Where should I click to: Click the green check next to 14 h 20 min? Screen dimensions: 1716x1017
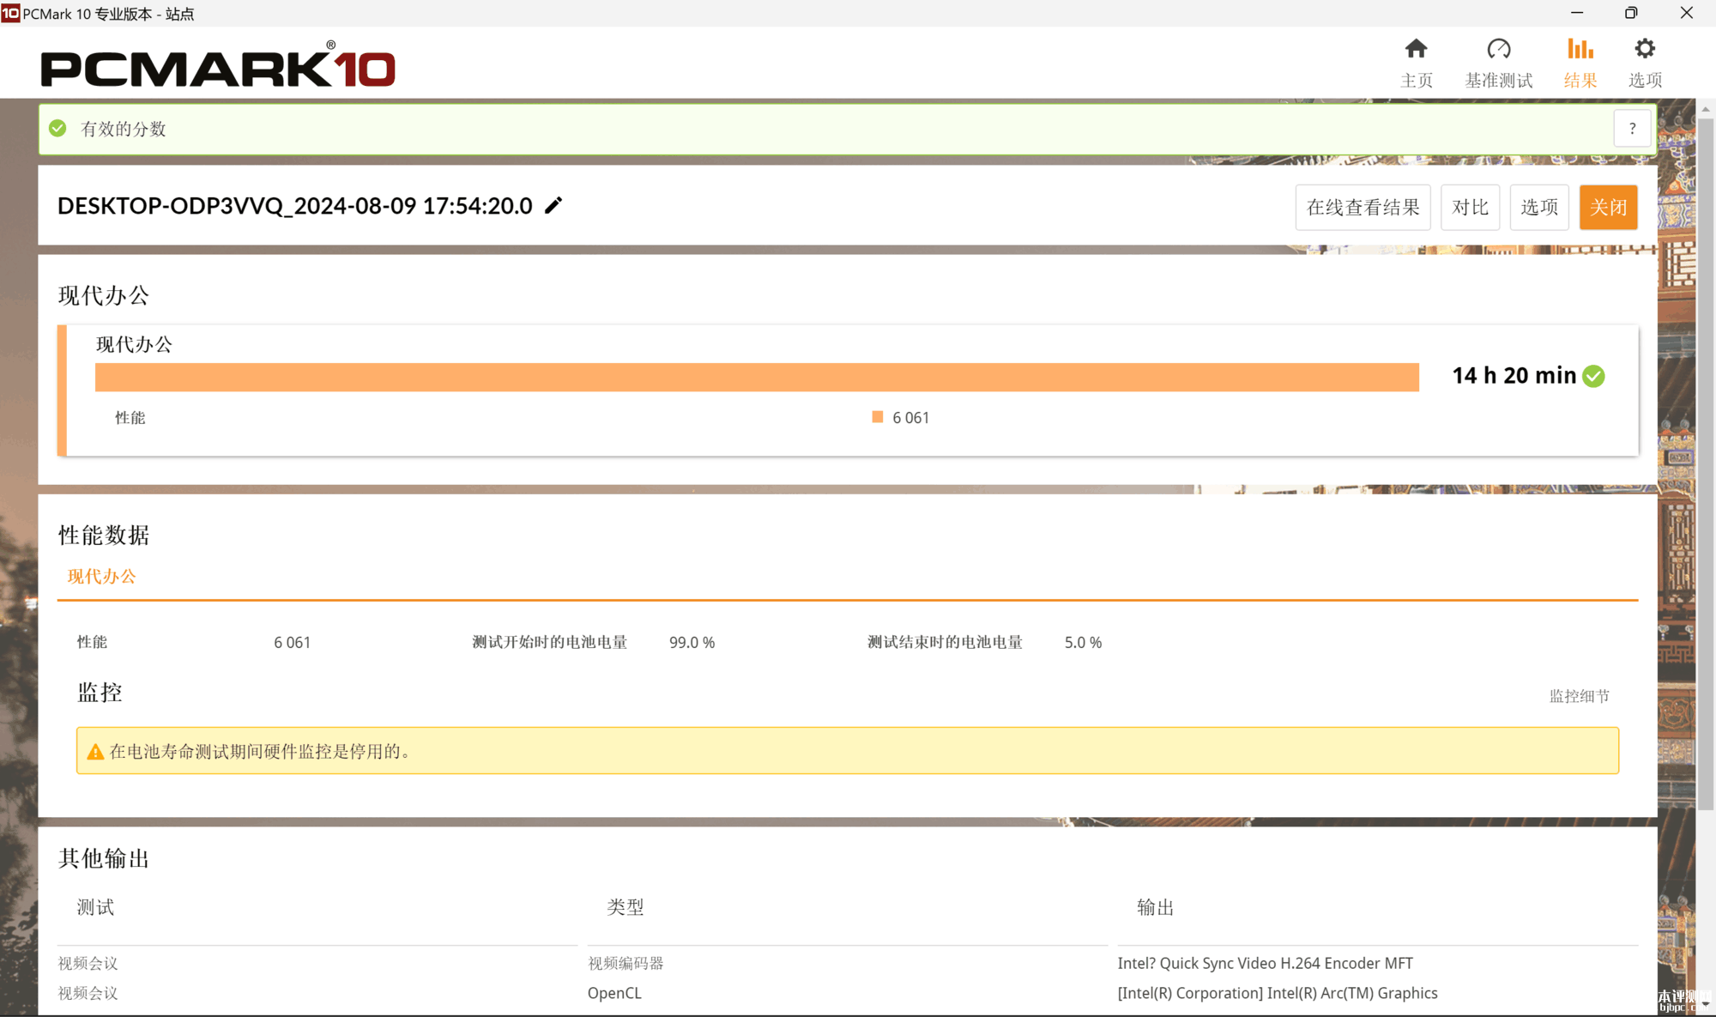click(x=1593, y=376)
